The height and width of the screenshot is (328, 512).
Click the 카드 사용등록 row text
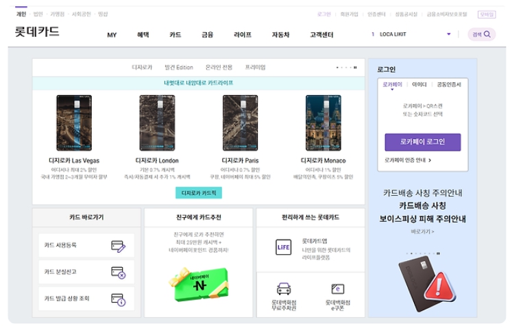pos(60,245)
